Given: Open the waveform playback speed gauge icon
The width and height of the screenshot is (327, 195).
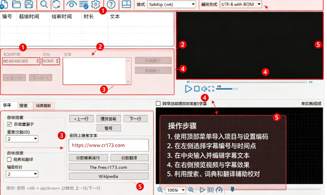Looking at the screenshot, I should point(219,190).
